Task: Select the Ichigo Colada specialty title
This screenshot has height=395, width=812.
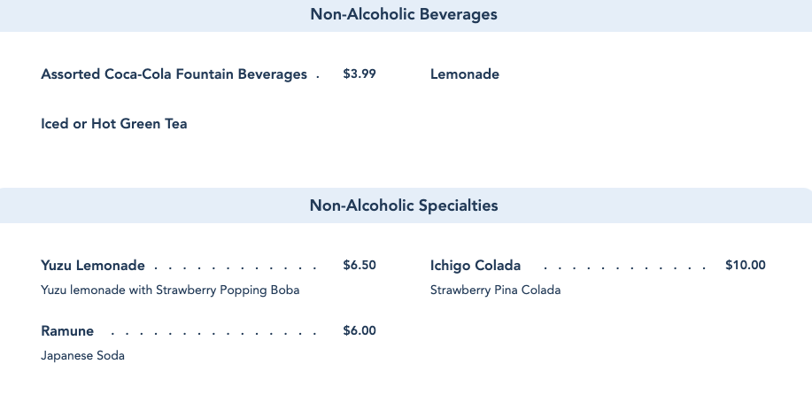Action: tap(476, 266)
